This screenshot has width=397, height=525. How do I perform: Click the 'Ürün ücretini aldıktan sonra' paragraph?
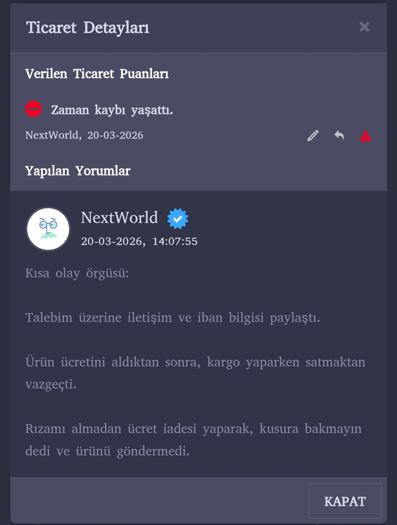tap(195, 373)
